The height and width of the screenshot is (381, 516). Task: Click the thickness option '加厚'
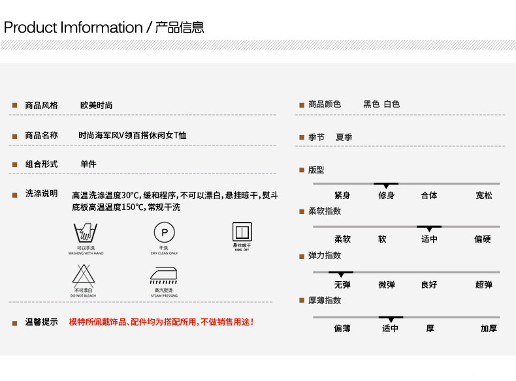point(489,328)
